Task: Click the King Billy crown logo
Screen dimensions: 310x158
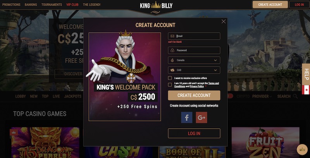Action: [156, 5]
